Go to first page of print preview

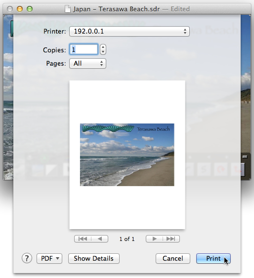pyautogui.click(x=83, y=239)
